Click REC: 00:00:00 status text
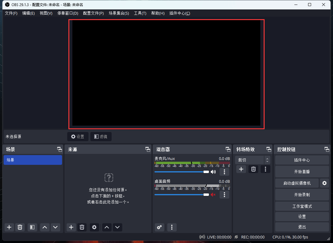 coord(253,237)
